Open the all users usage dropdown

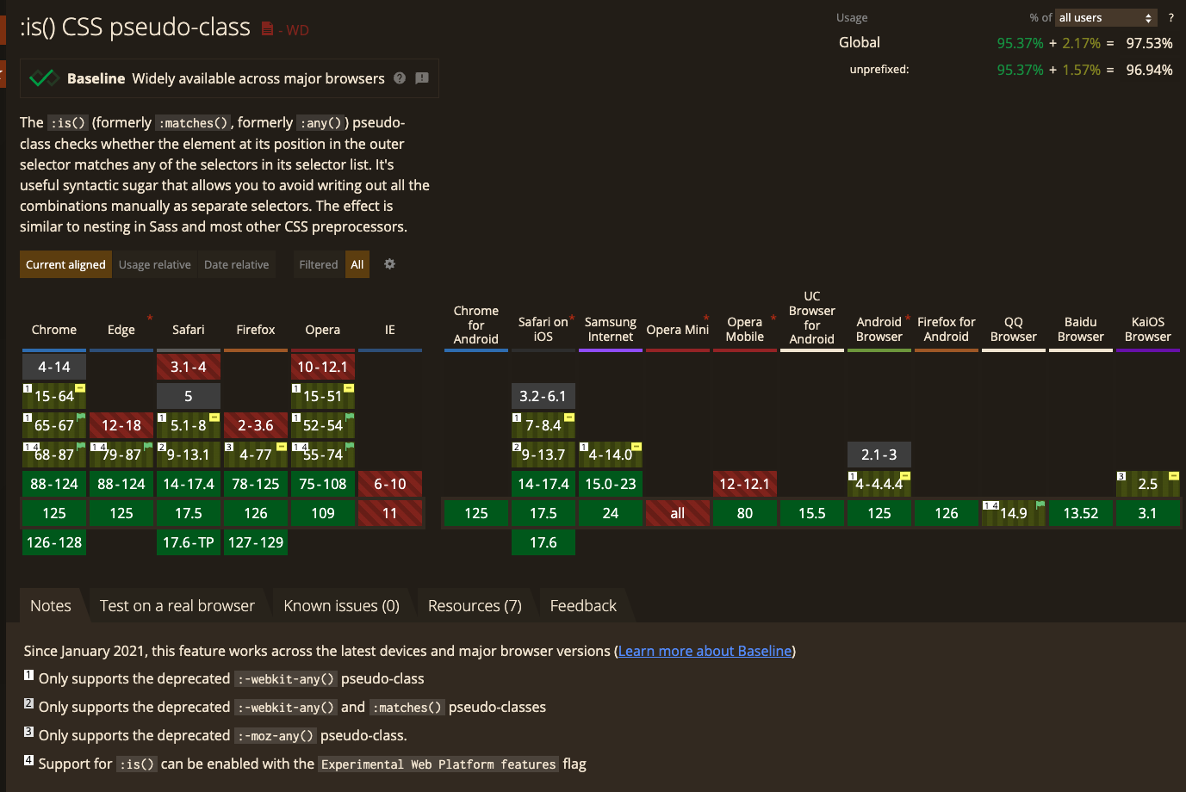[x=1106, y=17]
